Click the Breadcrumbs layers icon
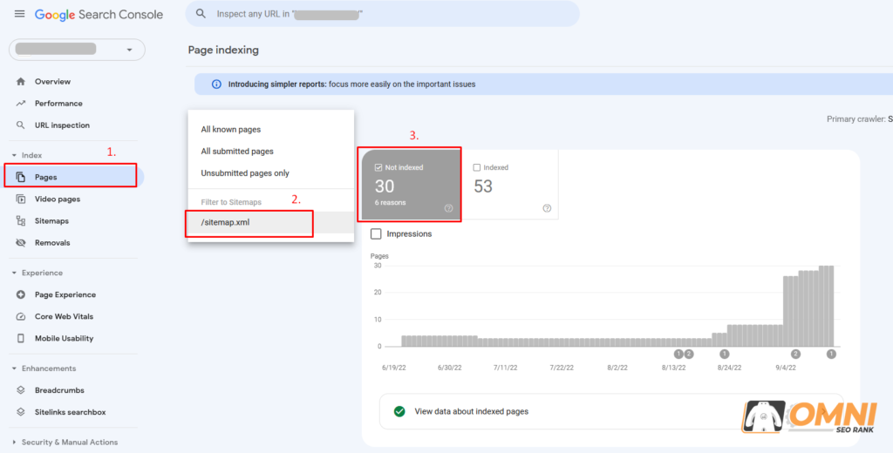This screenshot has height=453, width=893. (21, 390)
